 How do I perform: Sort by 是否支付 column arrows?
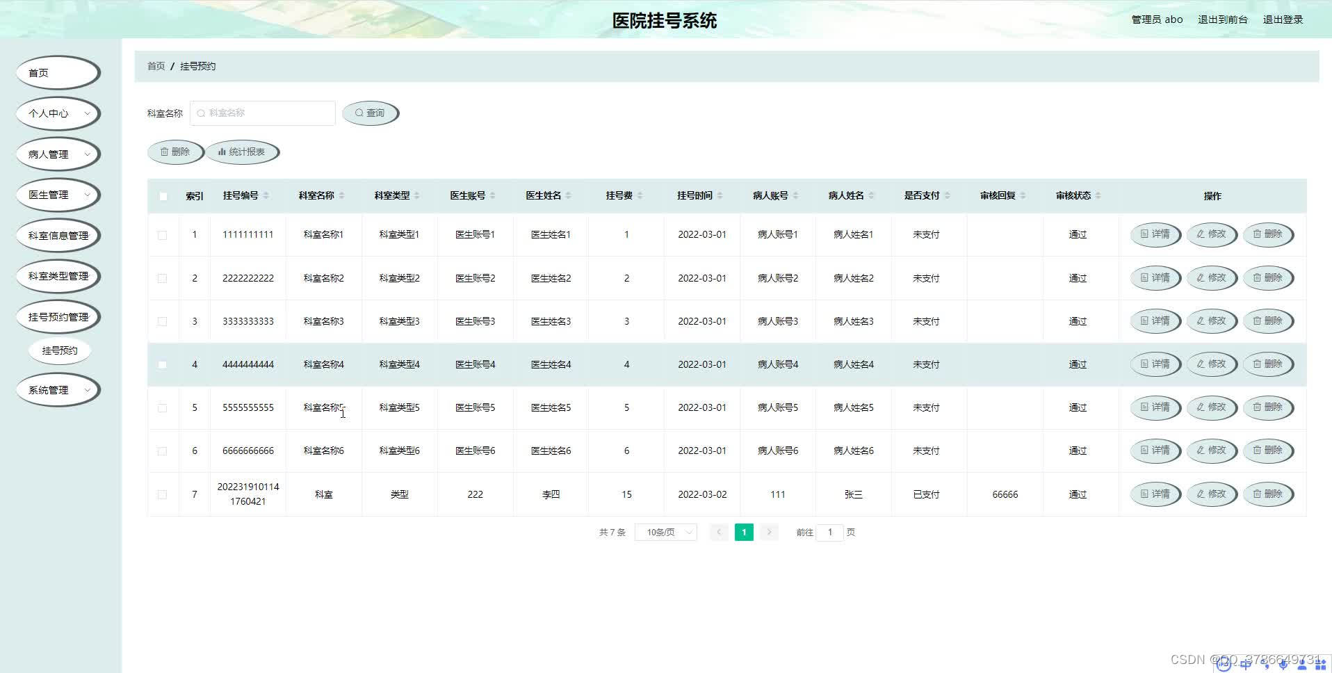click(x=947, y=196)
